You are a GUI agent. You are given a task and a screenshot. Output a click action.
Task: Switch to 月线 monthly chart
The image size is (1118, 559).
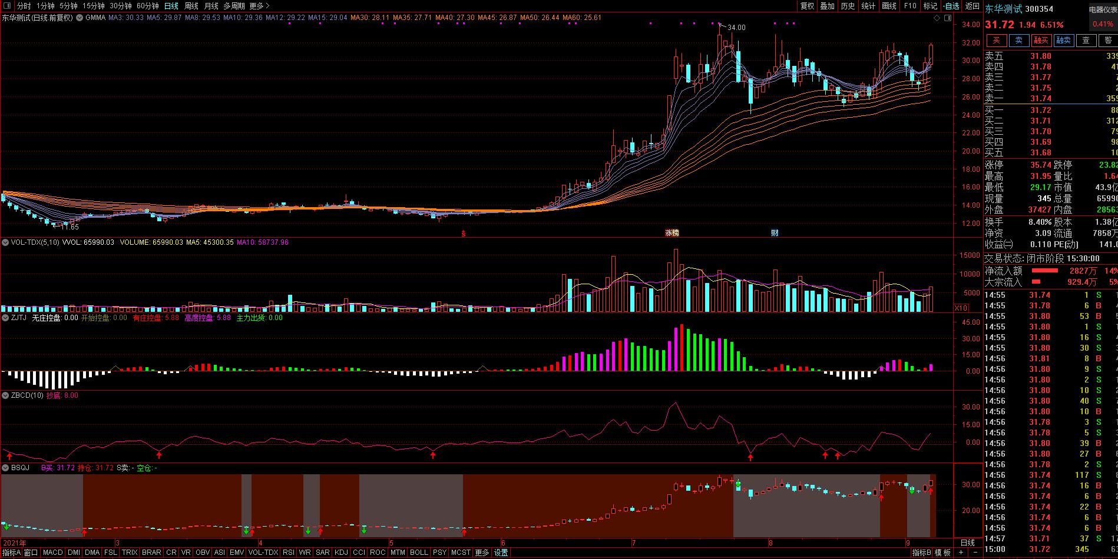[211, 6]
